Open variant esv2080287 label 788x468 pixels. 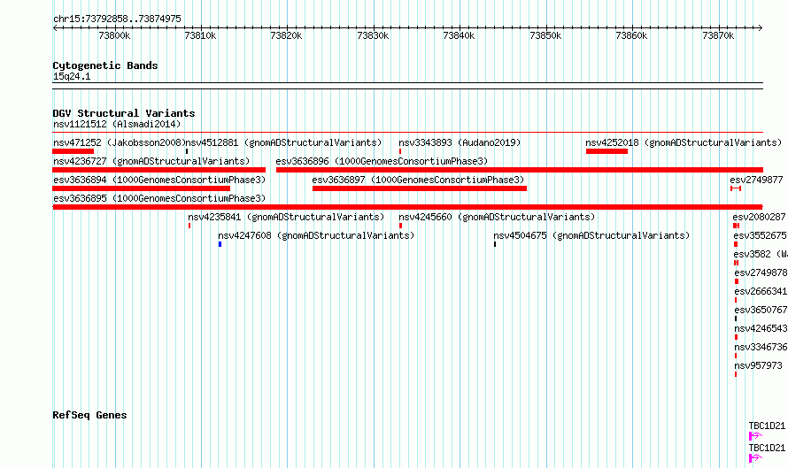759,217
